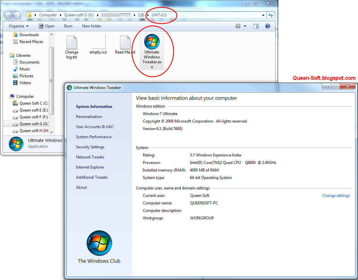Expand the 111111111777777 breadcrumb arrow
Screen dimensions: 358x280
pyautogui.click(x=134, y=15)
